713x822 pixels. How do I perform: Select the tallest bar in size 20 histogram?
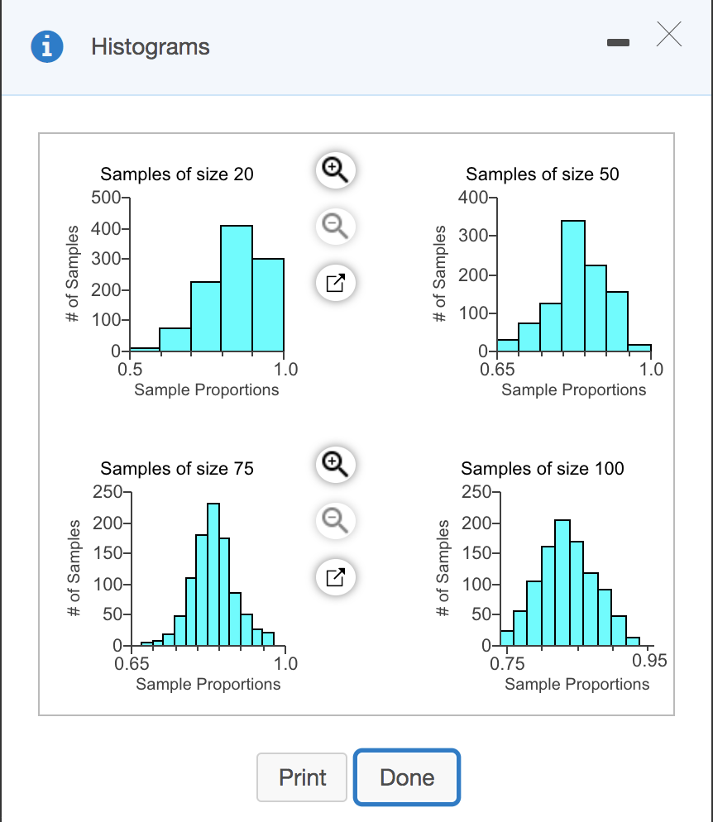tap(238, 285)
